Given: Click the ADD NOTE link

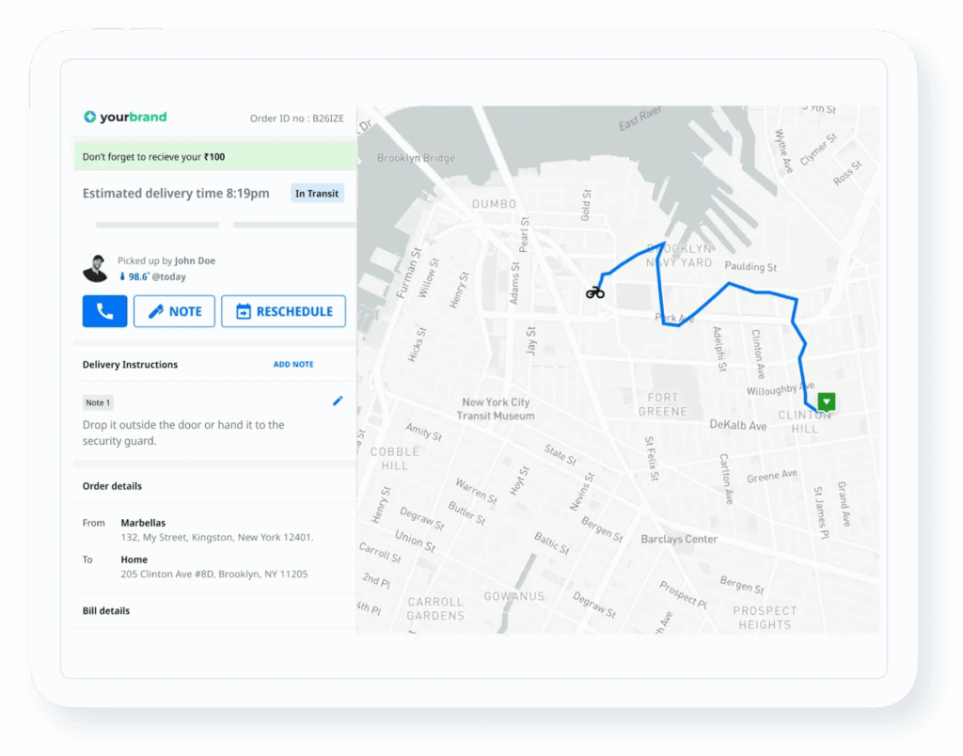Looking at the screenshot, I should [292, 364].
